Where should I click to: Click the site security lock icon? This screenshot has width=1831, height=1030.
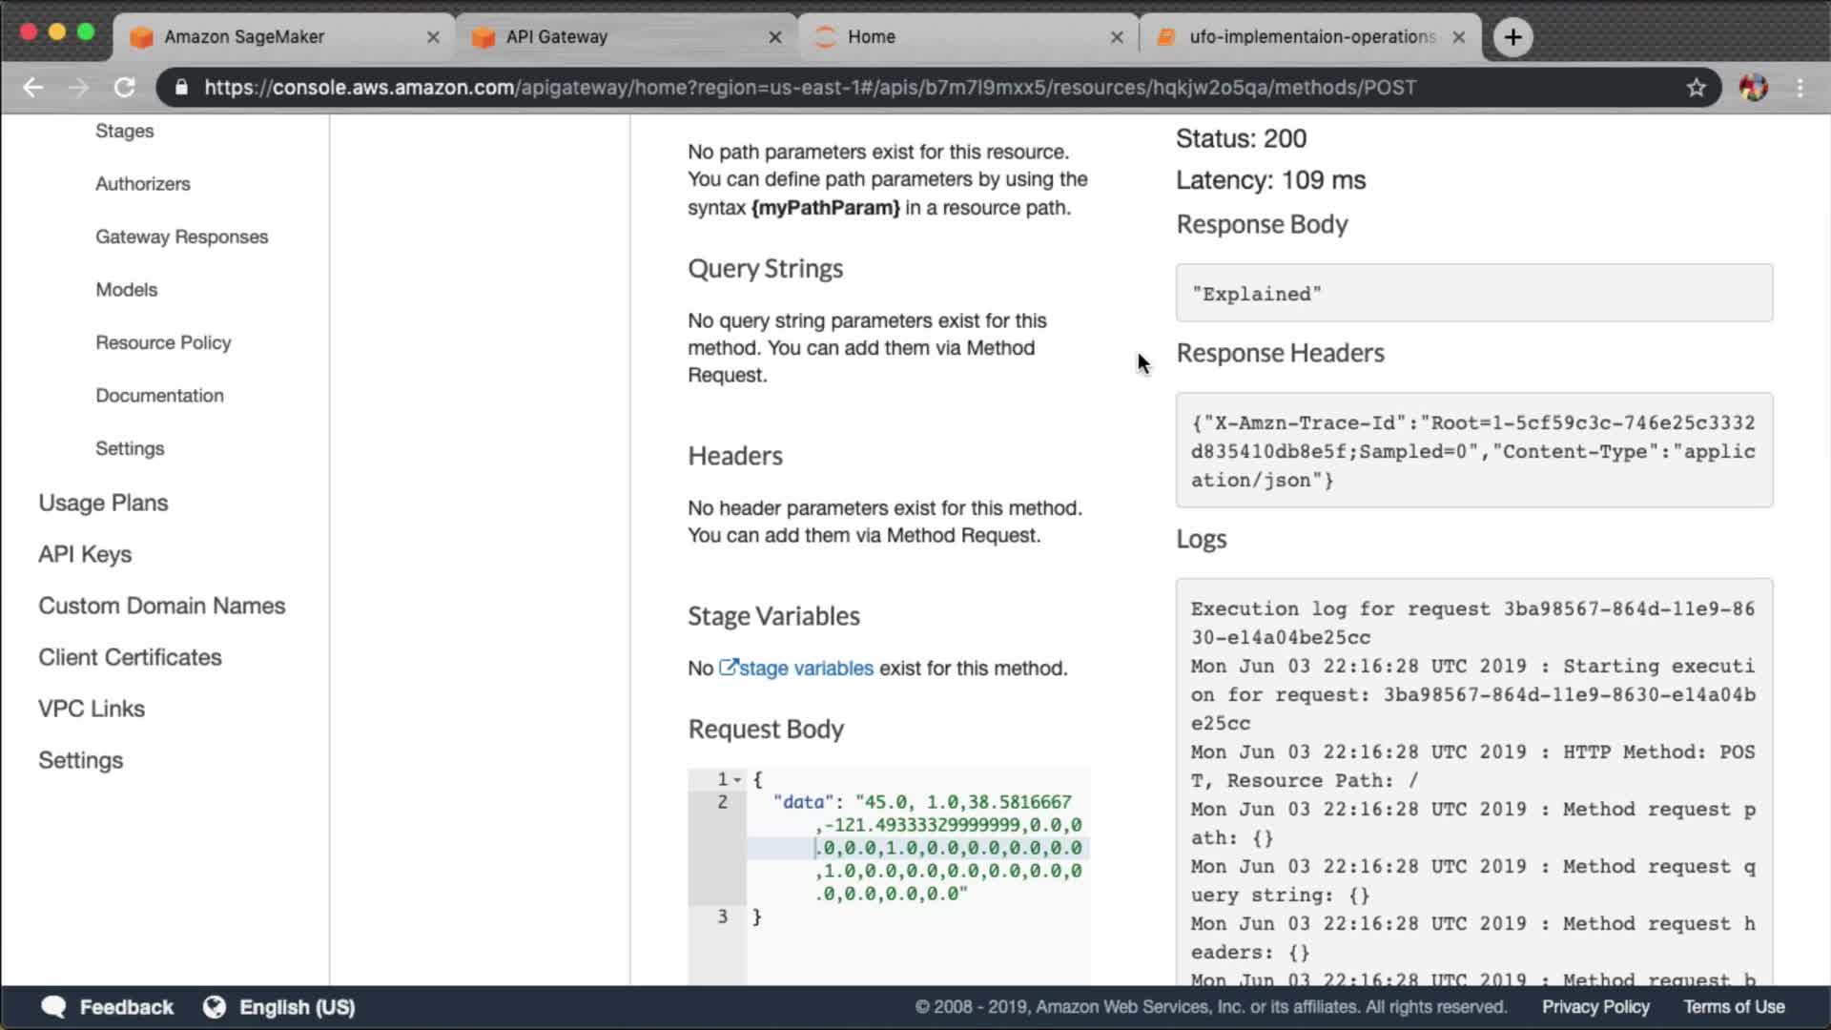tap(181, 88)
